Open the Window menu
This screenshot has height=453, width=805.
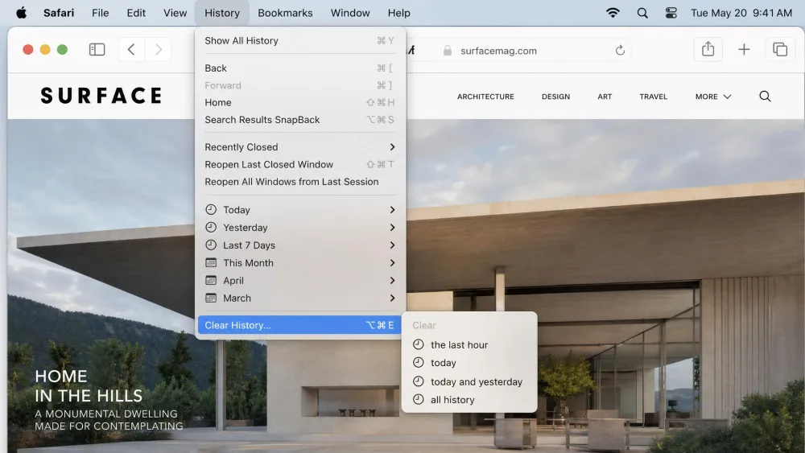(x=350, y=13)
